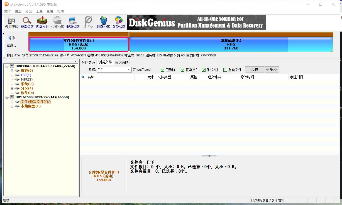Click the Save Changes (保存更改) toolbar icon

(x=12, y=22)
